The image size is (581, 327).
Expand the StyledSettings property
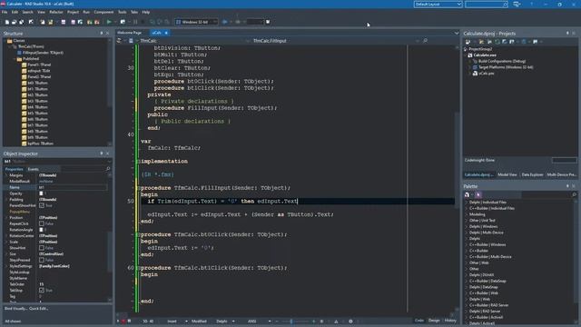(6, 266)
